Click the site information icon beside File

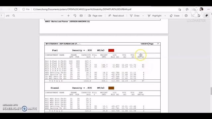click(24, 9)
